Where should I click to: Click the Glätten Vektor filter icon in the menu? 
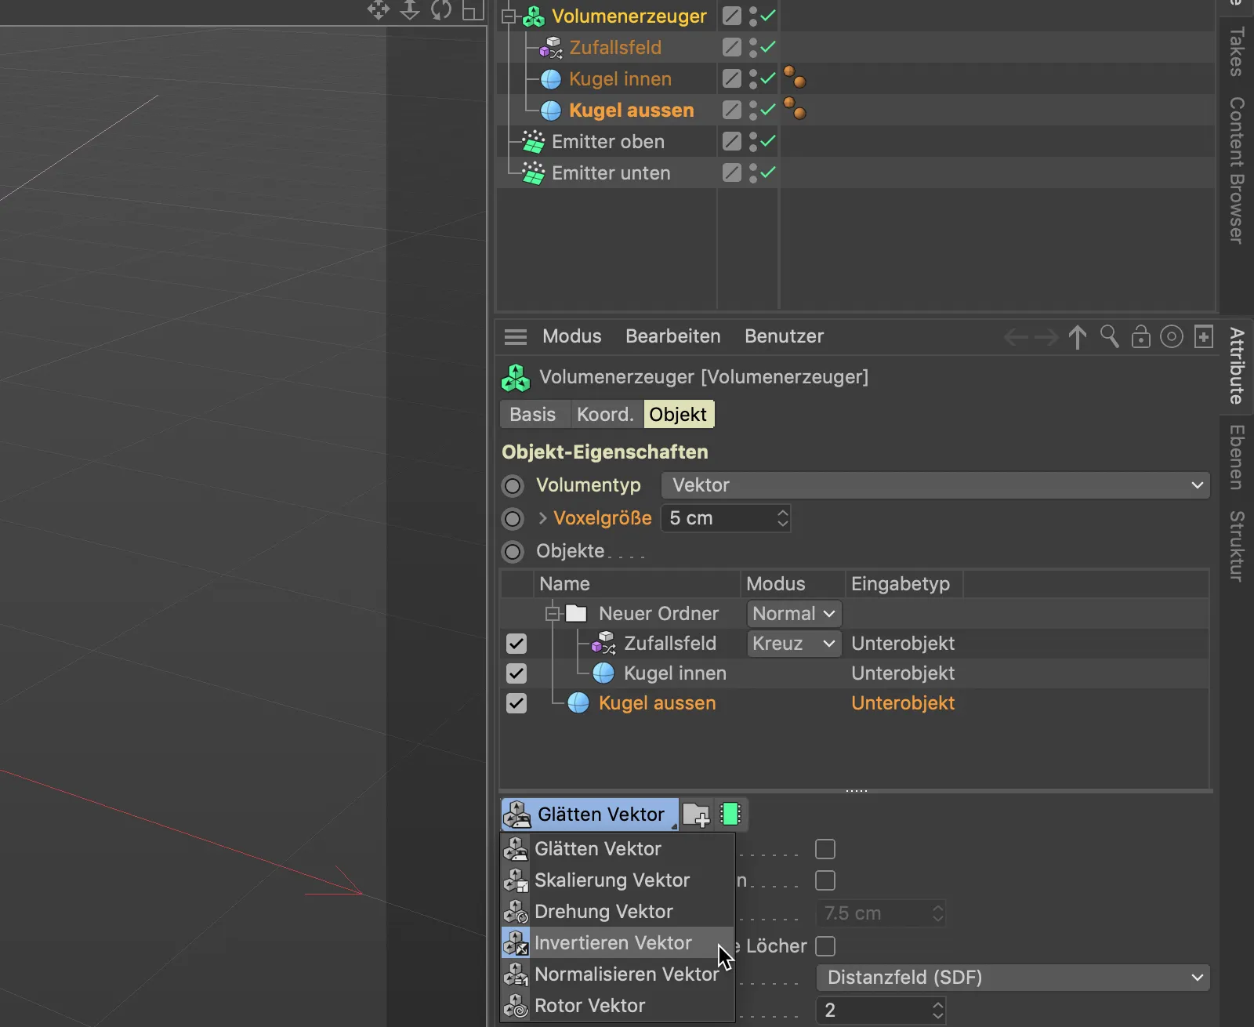pos(516,849)
